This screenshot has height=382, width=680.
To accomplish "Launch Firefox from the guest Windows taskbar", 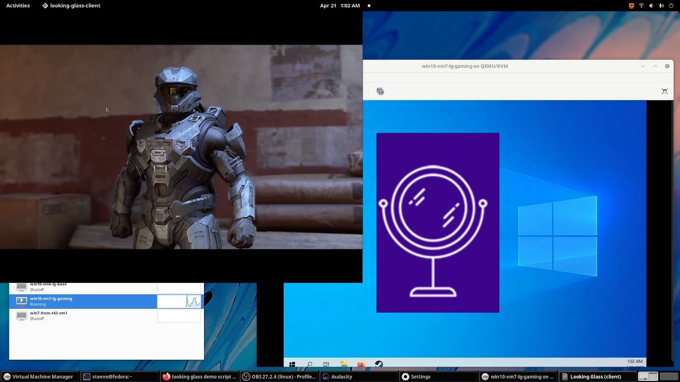I will (x=361, y=364).
